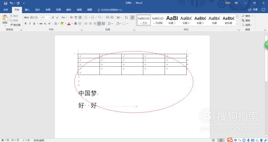Toggle show paragraph marks button
This screenshot has width=268, height=142.
[x=132, y=17]
